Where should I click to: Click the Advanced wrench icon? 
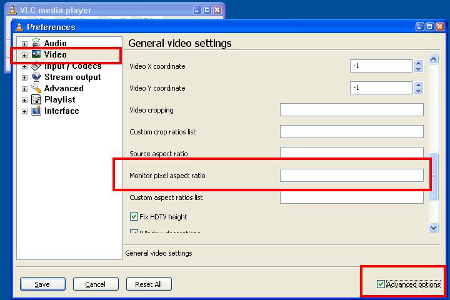click(x=36, y=88)
